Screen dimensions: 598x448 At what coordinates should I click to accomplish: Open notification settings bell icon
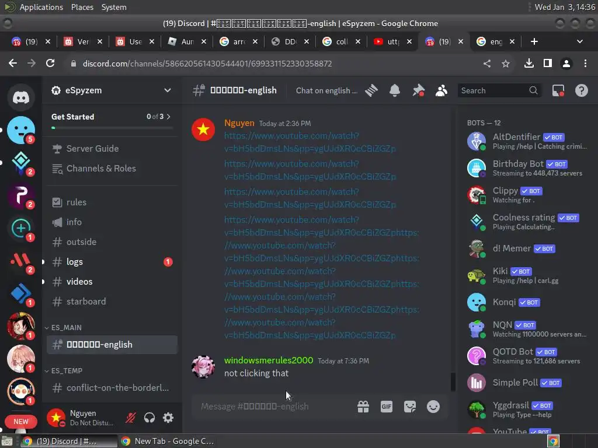point(395,90)
